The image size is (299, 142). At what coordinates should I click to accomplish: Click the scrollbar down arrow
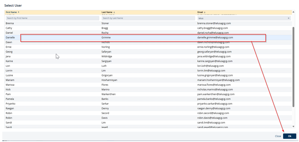pos(293,126)
